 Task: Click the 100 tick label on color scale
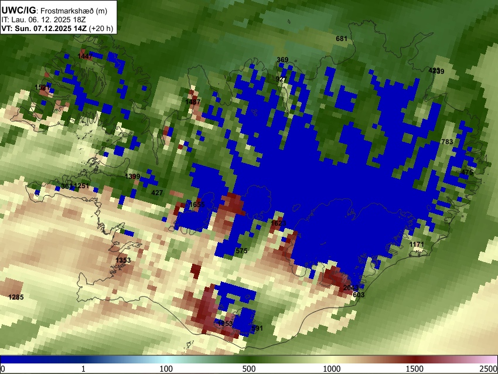[x=166, y=369]
